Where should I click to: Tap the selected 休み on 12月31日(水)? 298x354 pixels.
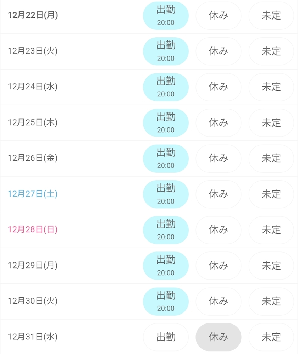(x=219, y=337)
